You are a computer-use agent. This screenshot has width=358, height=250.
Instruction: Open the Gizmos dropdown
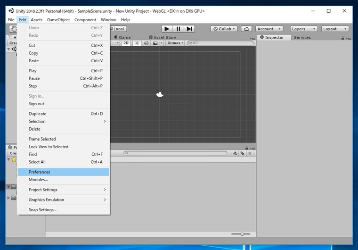pyautogui.click(x=175, y=43)
